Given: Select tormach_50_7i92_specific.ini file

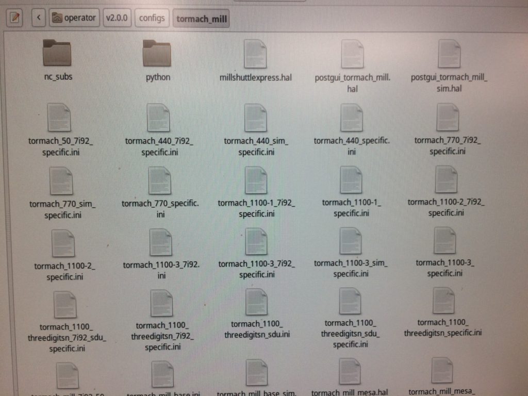Looking at the screenshot, I should 60,130.
